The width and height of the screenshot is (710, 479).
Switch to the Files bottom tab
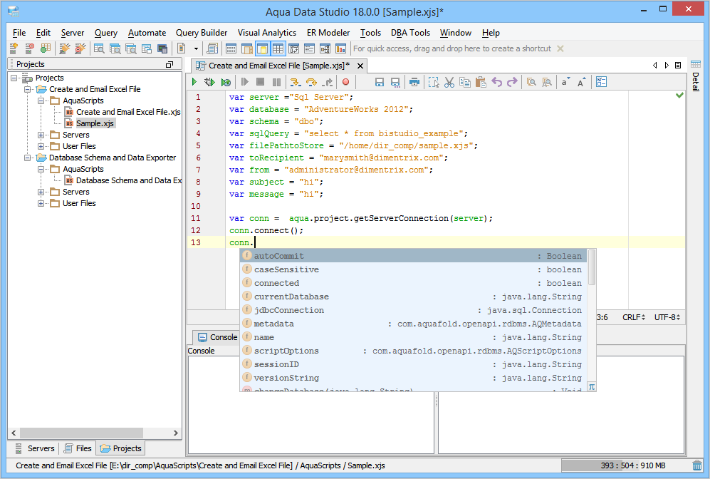point(78,448)
